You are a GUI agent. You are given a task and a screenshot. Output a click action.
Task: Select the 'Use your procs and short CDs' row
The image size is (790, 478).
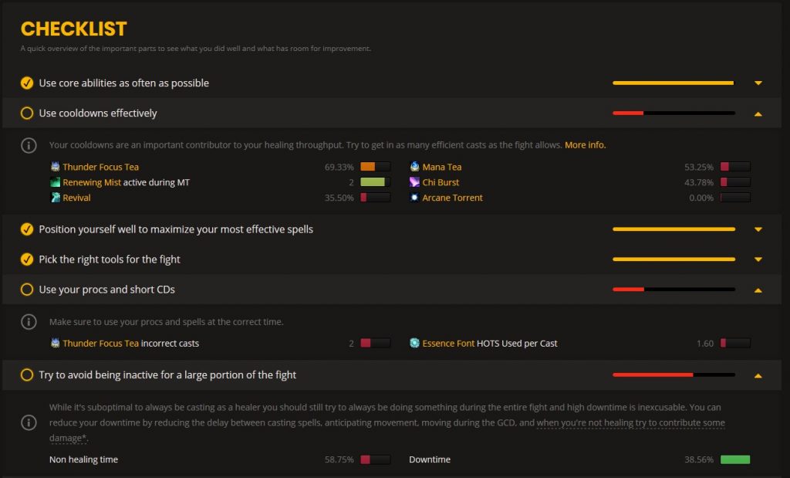108,290
